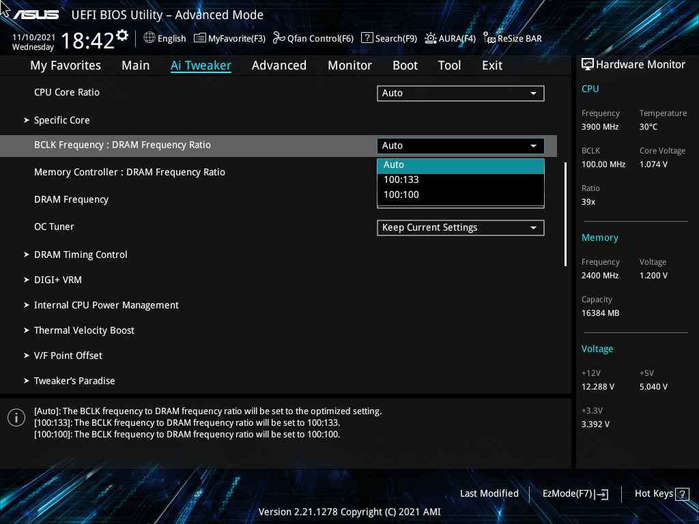Switch to Main tab
The height and width of the screenshot is (524, 699).
point(136,65)
